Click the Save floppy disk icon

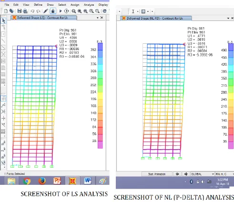click(20, 11)
